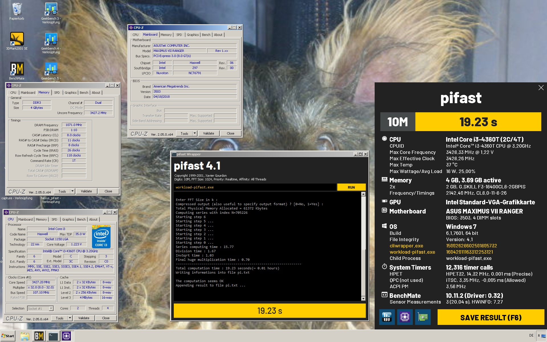Open the Geekbench 3 desktop shortcut

click(x=51, y=13)
